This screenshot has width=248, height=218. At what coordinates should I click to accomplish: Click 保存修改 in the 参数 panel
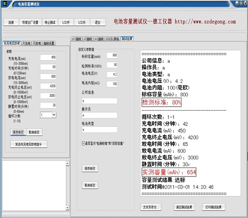point(18,132)
